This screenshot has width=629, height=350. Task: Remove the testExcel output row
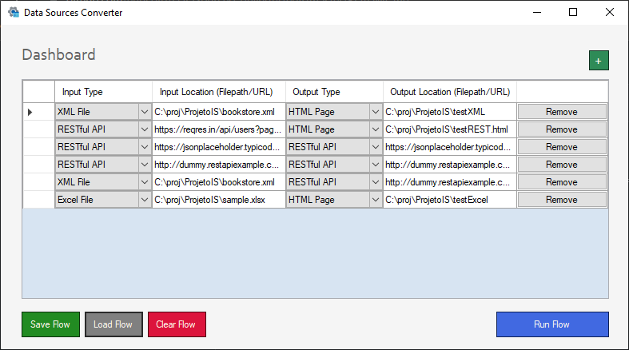click(562, 200)
